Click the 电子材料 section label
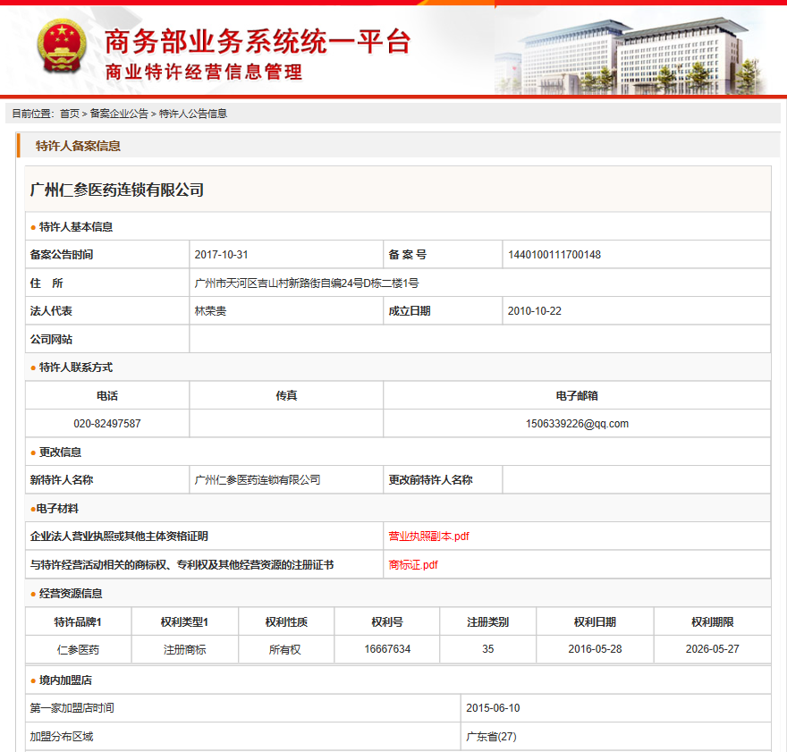Image resolution: width=787 pixels, height=752 pixels. click(57, 509)
